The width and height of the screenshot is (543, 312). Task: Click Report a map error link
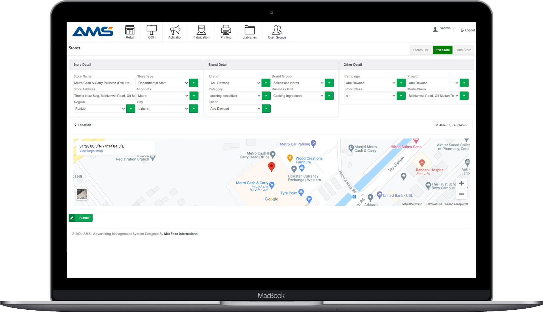(x=457, y=204)
